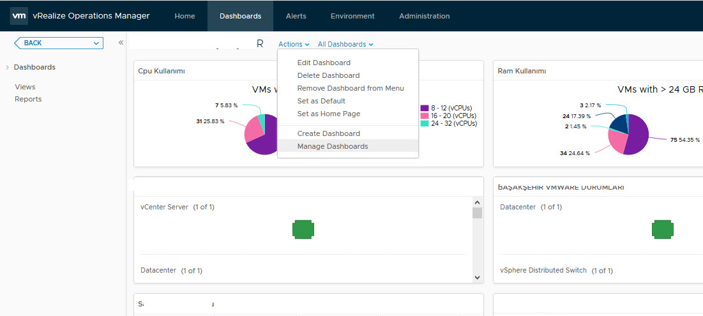703x316 pixels.
Task: Click the green vCenter Server status icon
Action: coord(303,229)
